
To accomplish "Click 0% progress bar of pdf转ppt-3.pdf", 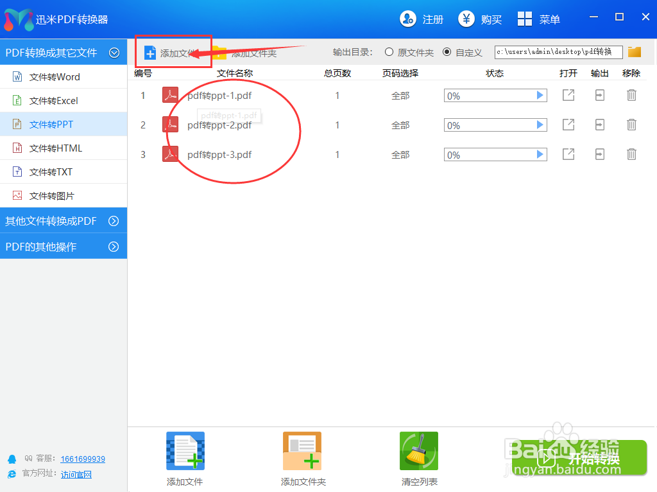I will pos(495,155).
